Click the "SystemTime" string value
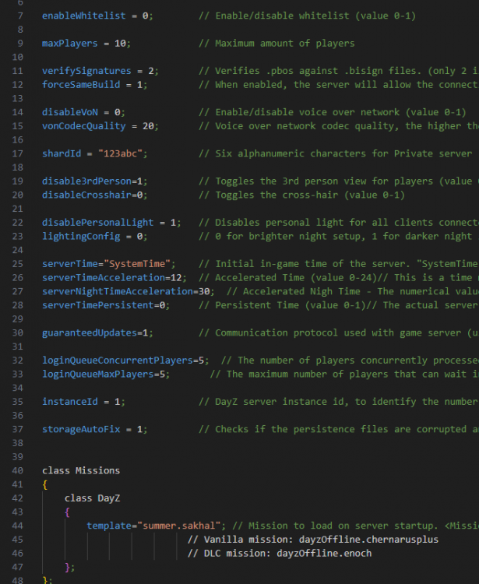 [137, 264]
